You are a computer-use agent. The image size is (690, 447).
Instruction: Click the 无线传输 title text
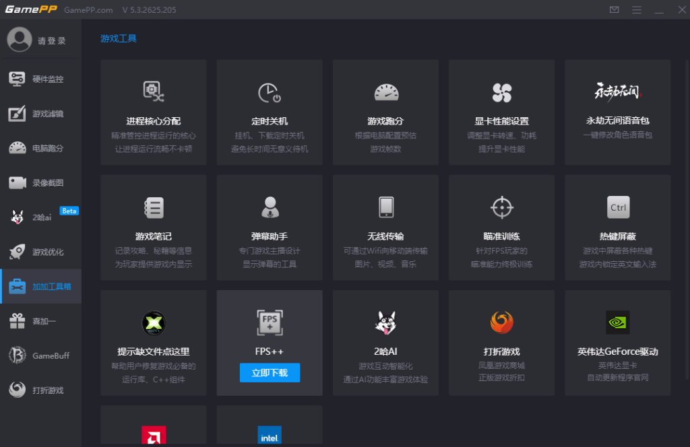[386, 236]
